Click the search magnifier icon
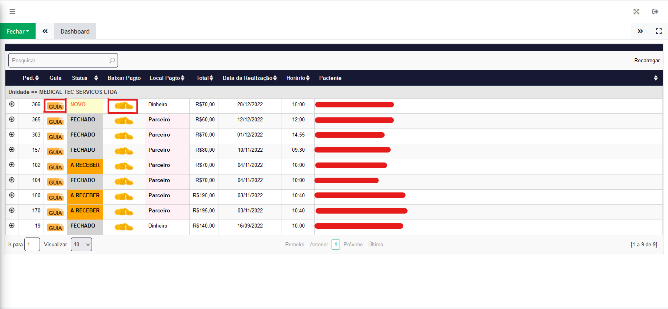Viewport: 668px width, 309px height. tap(112, 61)
